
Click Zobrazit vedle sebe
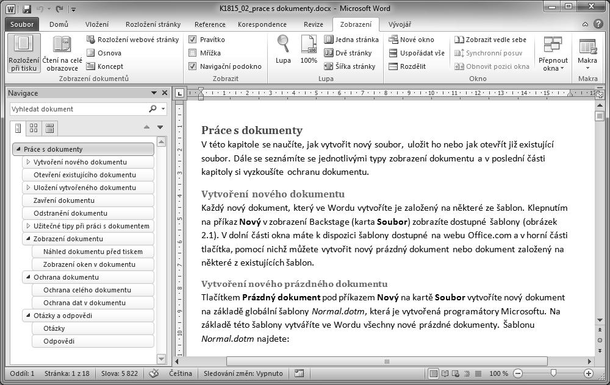490,40
